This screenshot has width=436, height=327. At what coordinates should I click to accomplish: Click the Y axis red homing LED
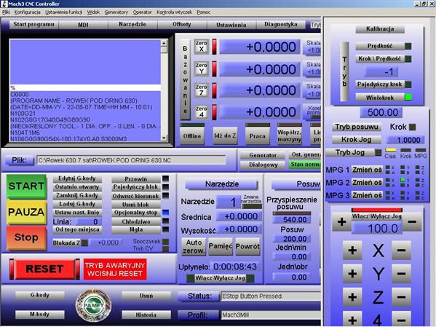[215, 68]
